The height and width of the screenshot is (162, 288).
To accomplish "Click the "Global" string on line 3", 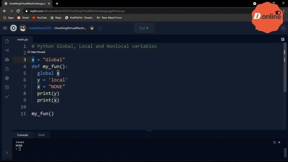I will (x=54, y=60).
